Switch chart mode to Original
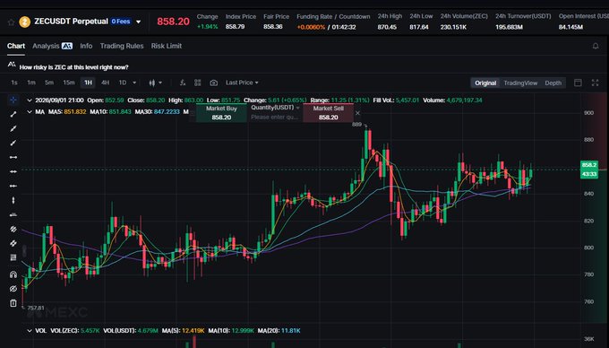 pyautogui.click(x=485, y=83)
